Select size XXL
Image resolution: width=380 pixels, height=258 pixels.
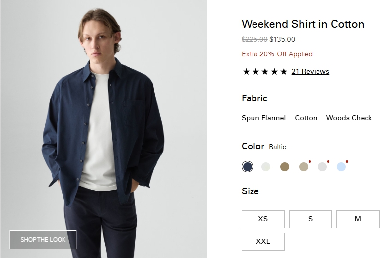pos(263,242)
